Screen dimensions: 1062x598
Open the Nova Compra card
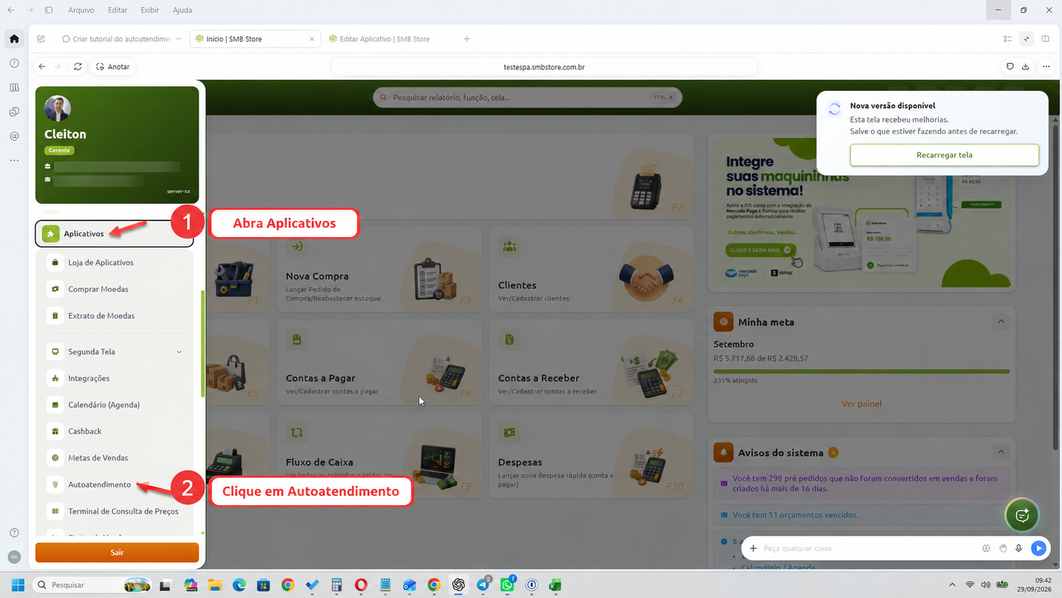click(x=379, y=269)
